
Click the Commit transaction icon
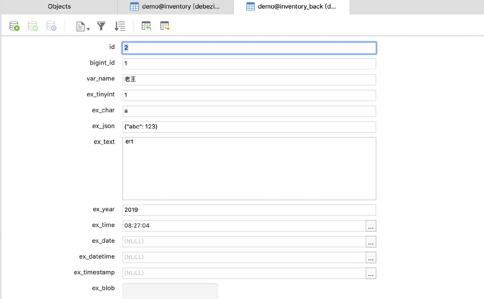click(x=33, y=26)
